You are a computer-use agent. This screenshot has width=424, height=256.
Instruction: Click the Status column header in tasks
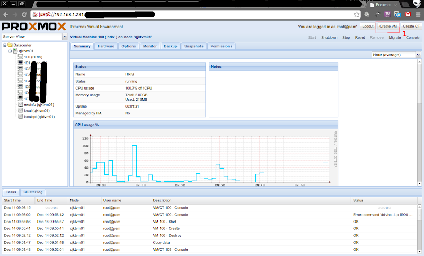click(x=384, y=200)
